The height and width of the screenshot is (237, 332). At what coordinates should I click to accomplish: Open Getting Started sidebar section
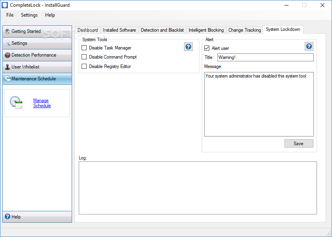click(x=37, y=31)
